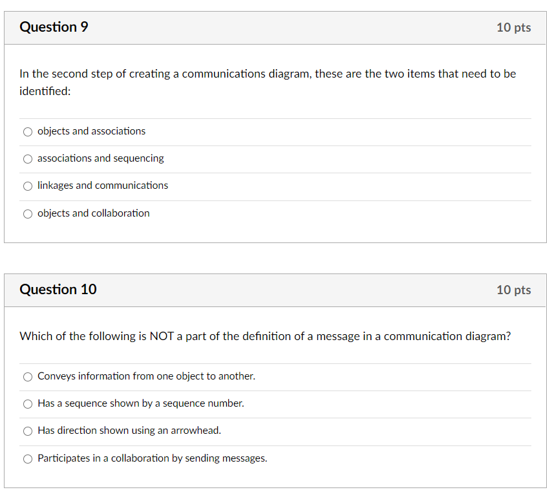552x492 pixels.
Task: Select the 'objects and associations' radio button
Action: [x=28, y=132]
